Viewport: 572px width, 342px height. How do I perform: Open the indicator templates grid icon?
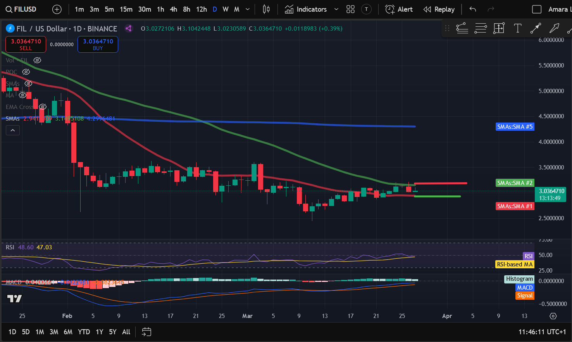coord(350,9)
